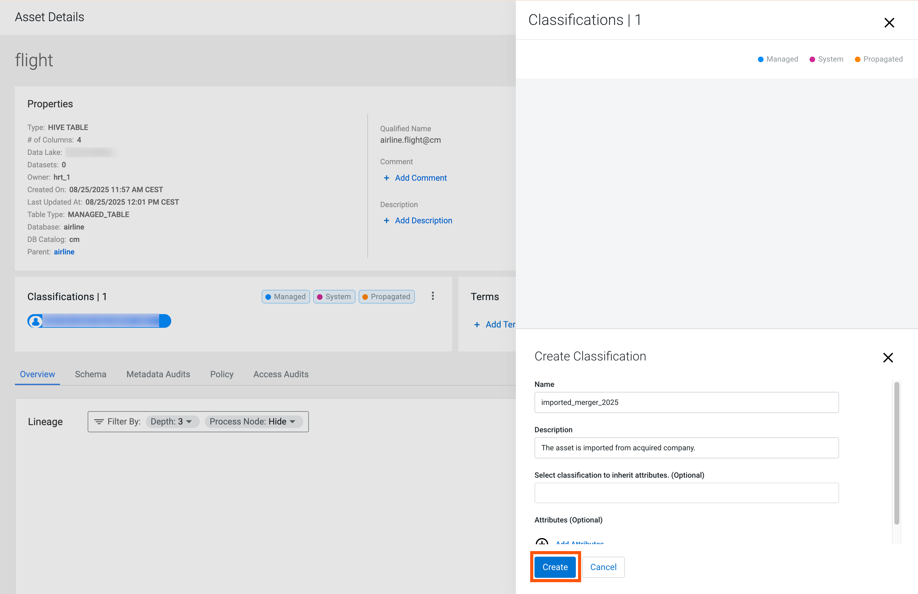
Task: Click the plus icon next to Add Comment
Action: pos(386,178)
